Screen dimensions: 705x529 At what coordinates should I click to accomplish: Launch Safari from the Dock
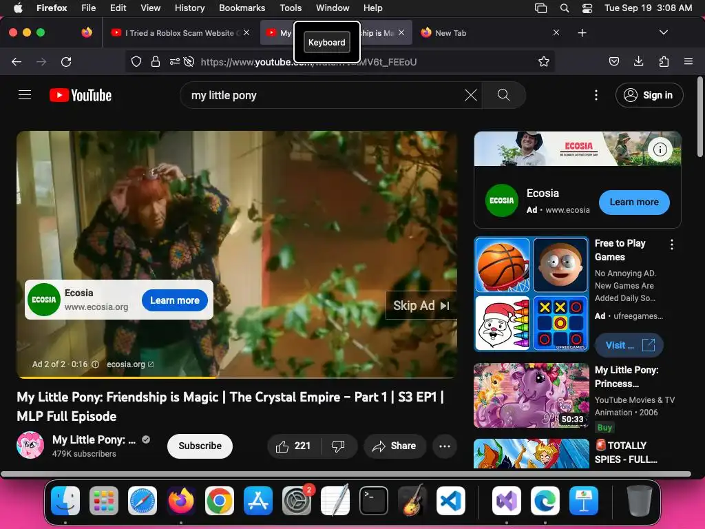143,500
